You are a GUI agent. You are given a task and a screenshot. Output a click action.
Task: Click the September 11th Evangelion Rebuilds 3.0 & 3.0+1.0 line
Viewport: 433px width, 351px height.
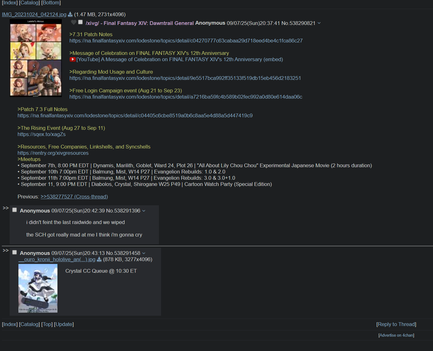(126, 178)
